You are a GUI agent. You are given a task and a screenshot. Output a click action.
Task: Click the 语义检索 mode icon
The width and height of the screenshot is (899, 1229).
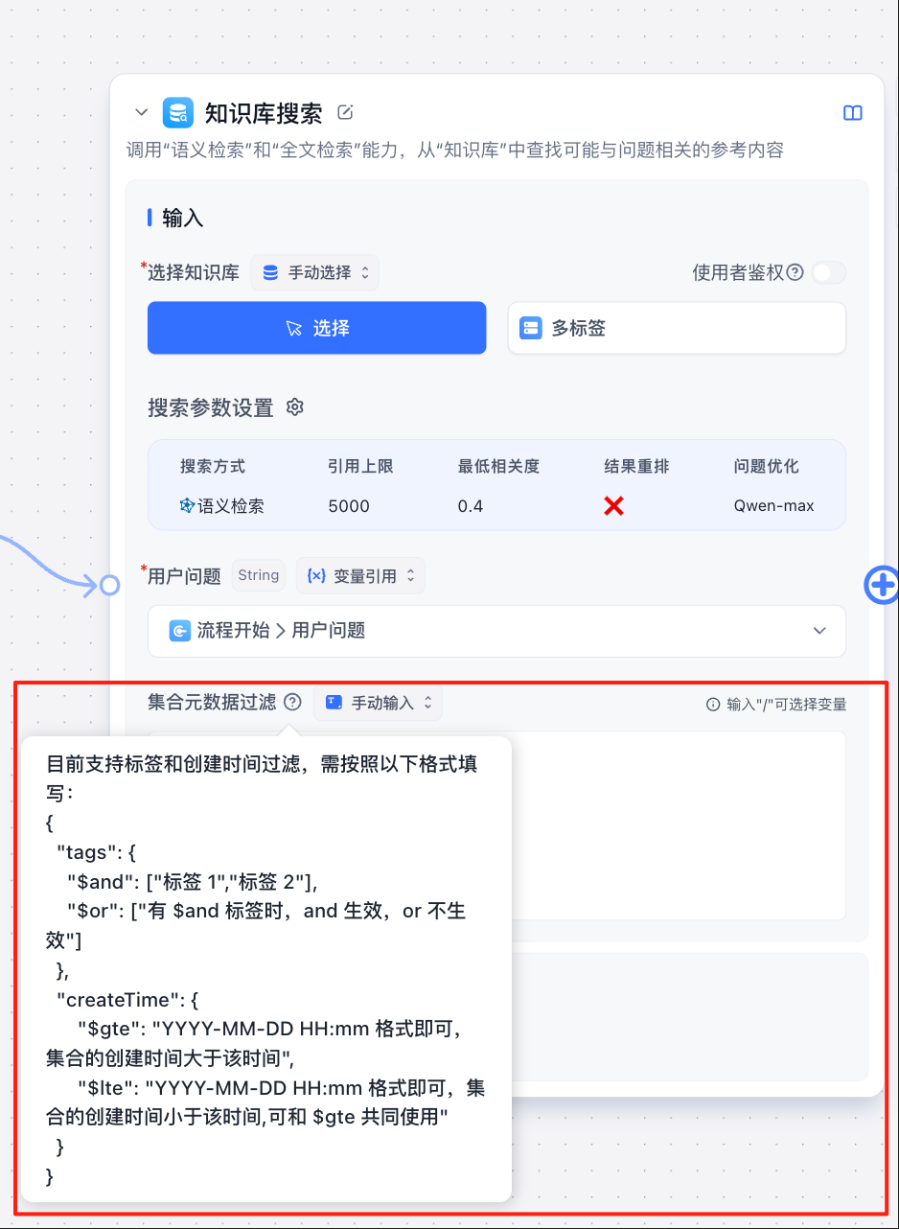pyautogui.click(x=187, y=505)
